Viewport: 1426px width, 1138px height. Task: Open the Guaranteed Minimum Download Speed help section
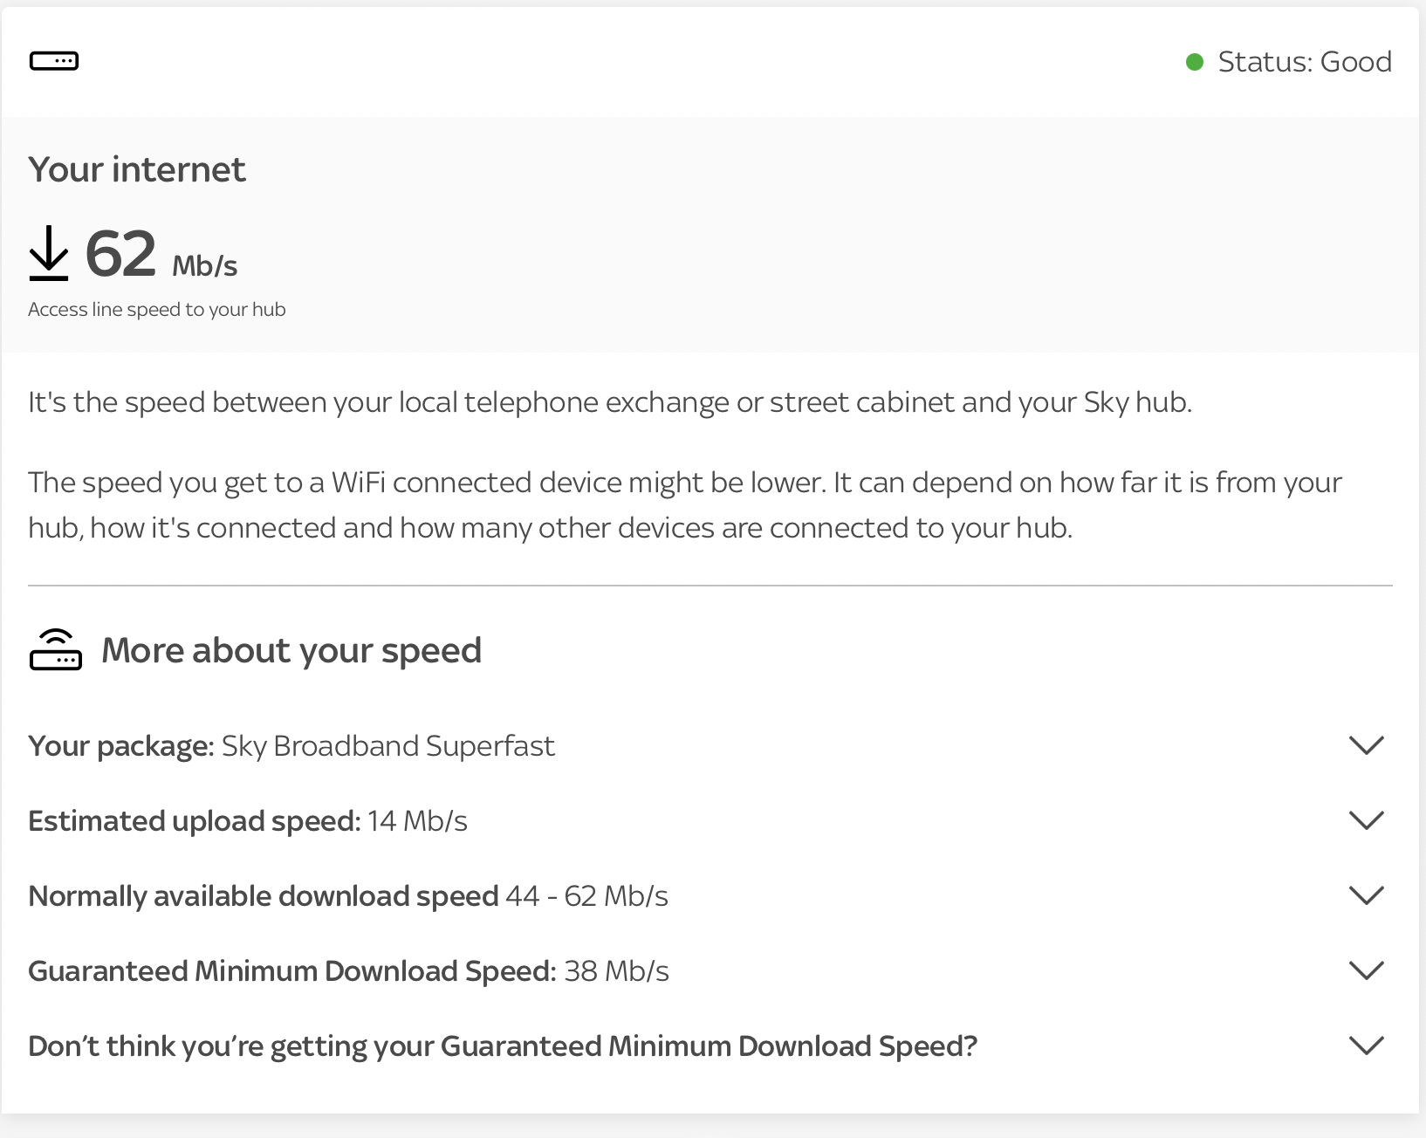(1368, 1045)
